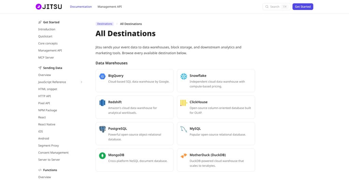Select the JavaScript Reference sidebar item

[52, 82]
